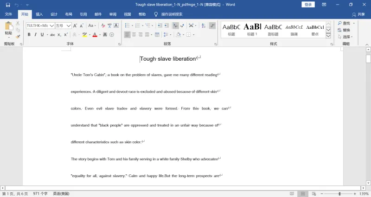Apply the red font color button

click(x=95, y=35)
